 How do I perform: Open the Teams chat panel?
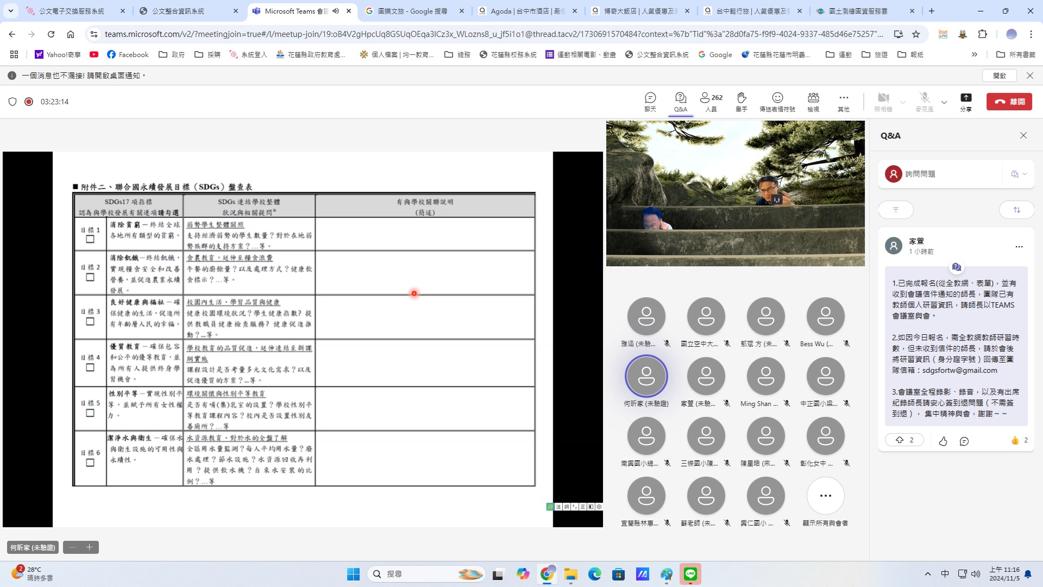click(650, 102)
